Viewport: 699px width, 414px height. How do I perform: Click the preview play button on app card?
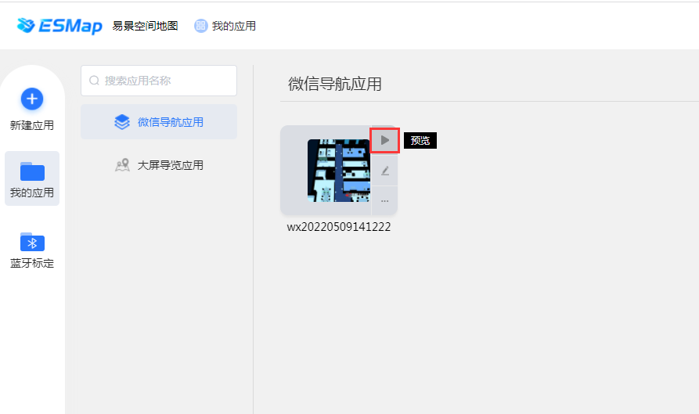point(384,140)
